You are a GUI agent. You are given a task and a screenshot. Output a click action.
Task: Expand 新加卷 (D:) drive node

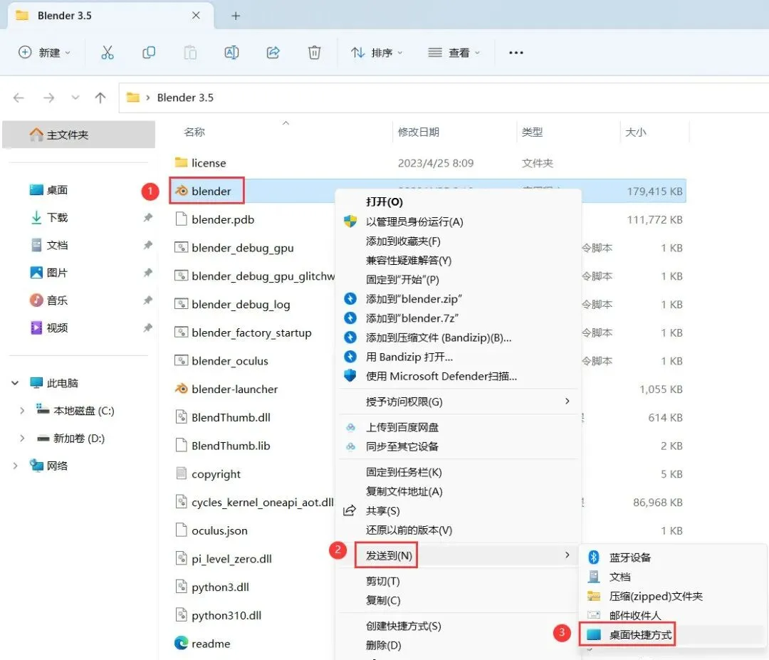pyautogui.click(x=21, y=438)
